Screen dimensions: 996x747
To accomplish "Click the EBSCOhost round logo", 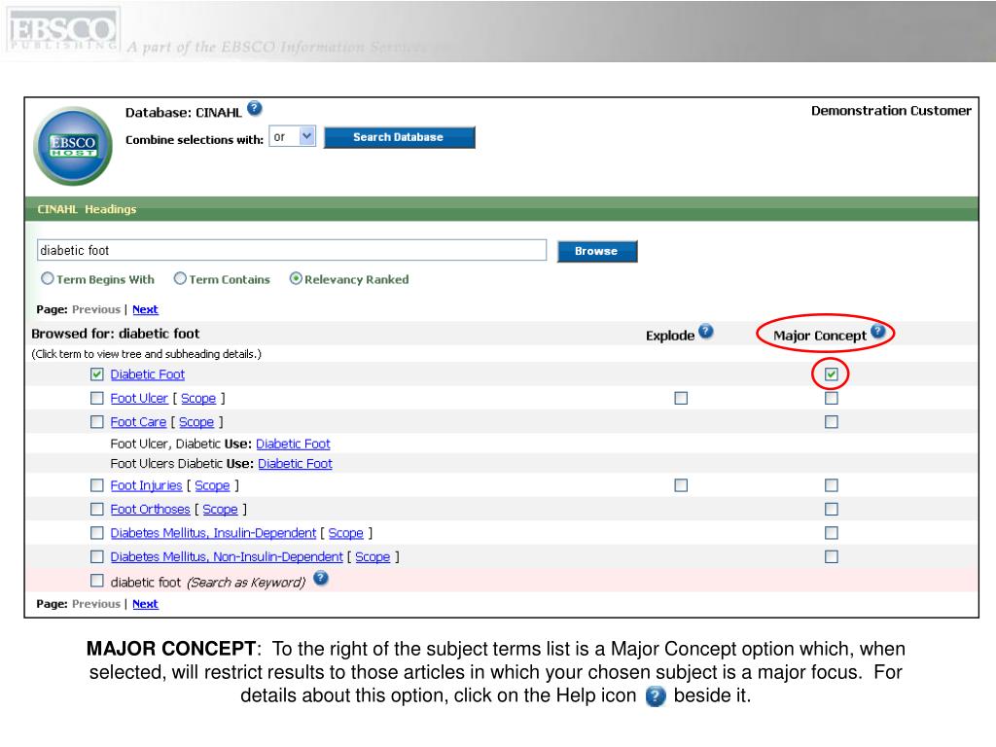I will click(x=73, y=146).
